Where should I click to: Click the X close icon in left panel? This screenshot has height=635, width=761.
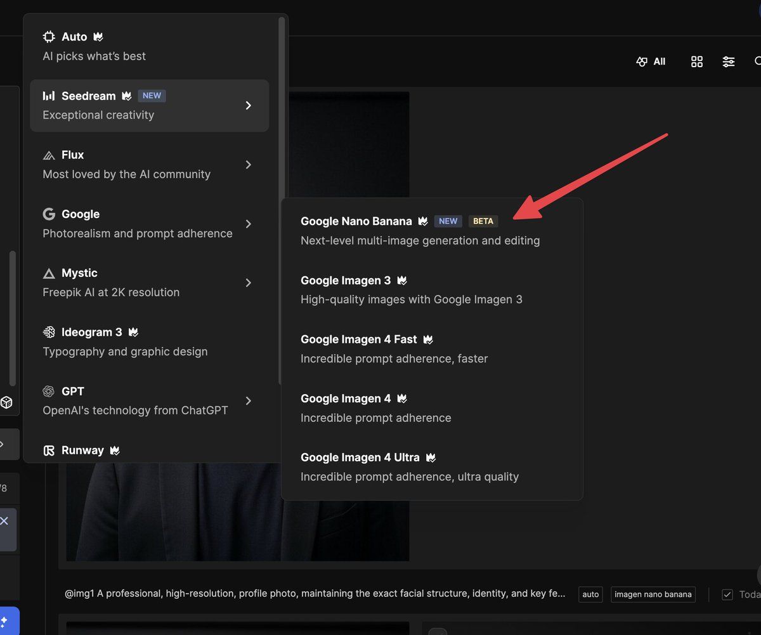pyautogui.click(x=4, y=521)
